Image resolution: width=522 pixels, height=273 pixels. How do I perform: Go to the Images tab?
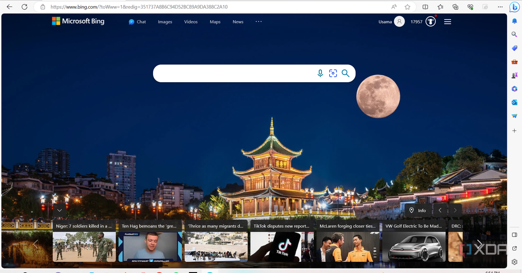(x=165, y=22)
